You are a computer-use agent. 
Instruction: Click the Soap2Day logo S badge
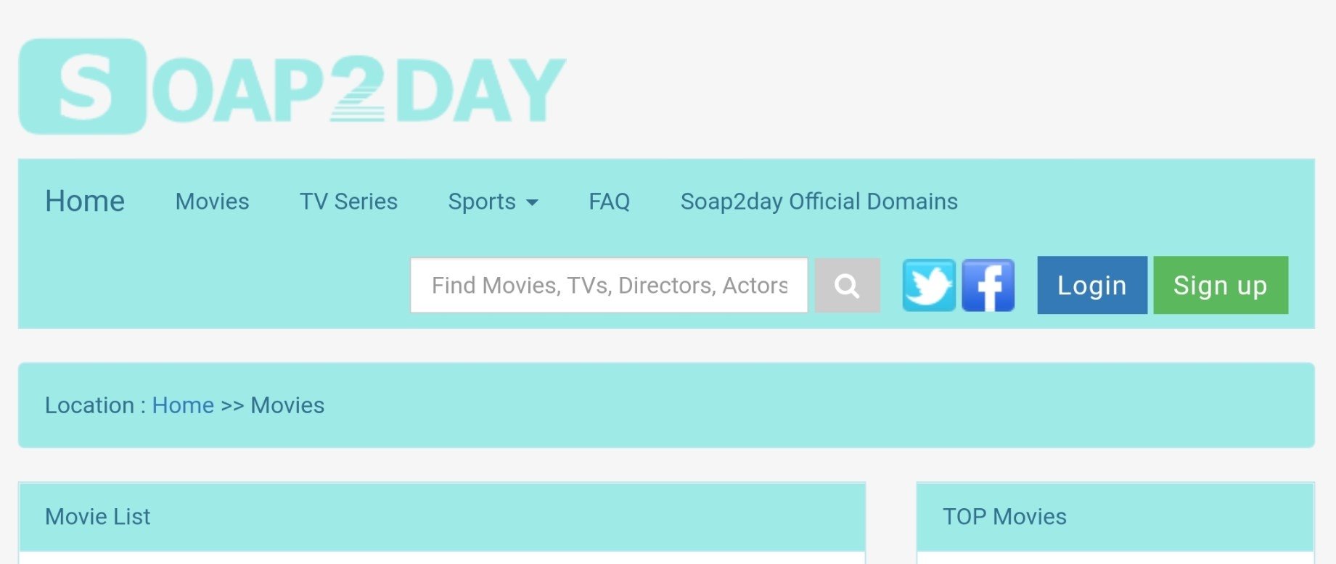click(x=83, y=87)
